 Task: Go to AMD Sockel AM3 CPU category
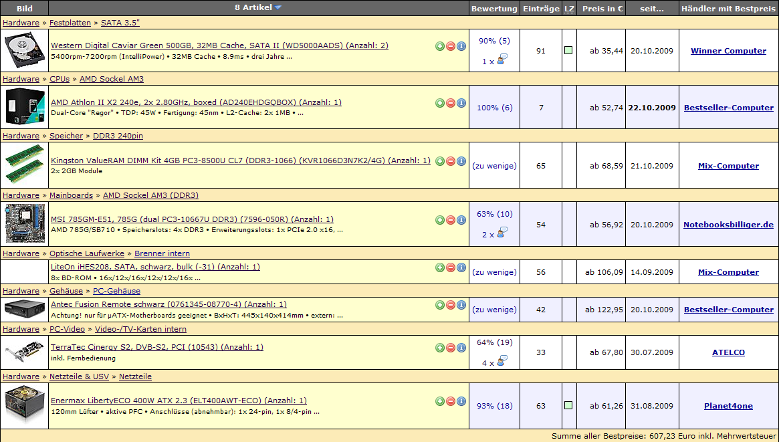click(x=111, y=79)
